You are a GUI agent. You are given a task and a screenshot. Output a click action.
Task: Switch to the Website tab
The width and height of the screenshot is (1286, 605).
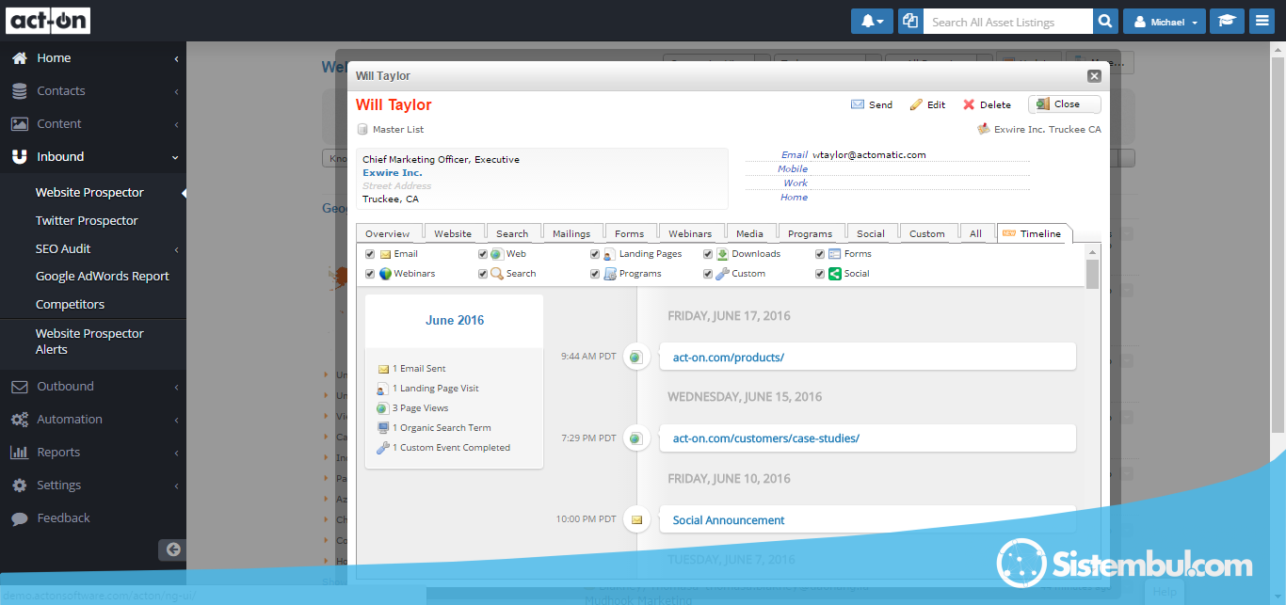coord(453,233)
